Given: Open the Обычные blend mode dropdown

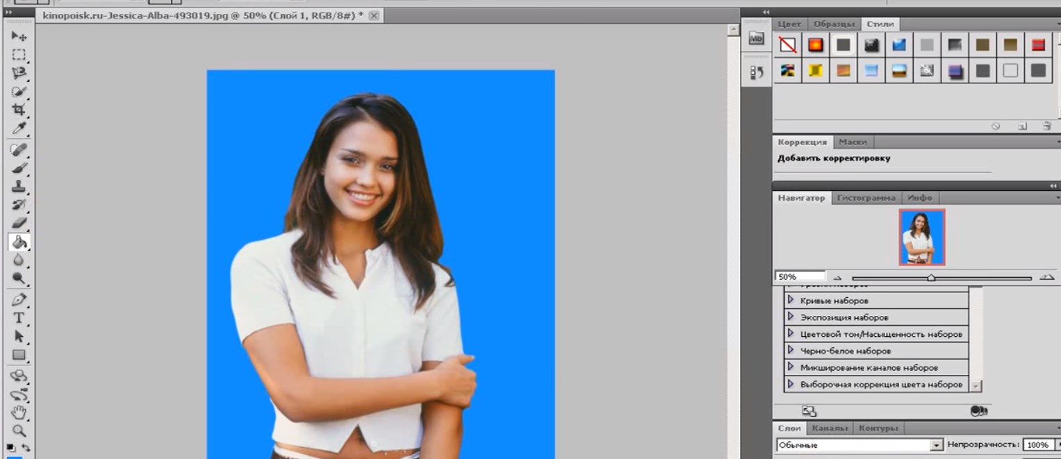Looking at the screenshot, I should (937, 445).
